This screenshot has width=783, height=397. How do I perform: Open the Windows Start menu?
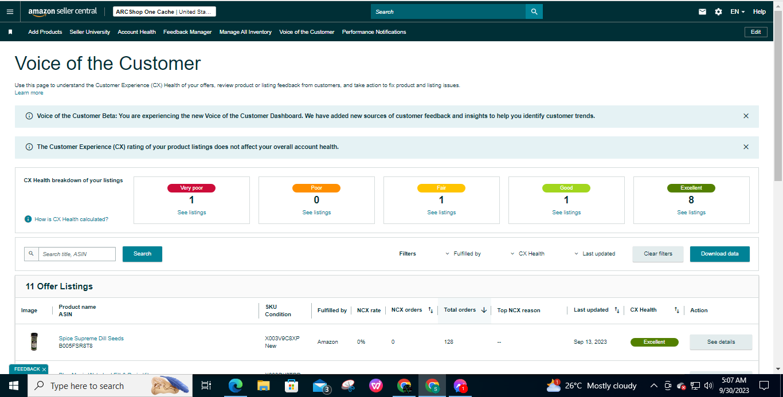pyautogui.click(x=14, y=386)
